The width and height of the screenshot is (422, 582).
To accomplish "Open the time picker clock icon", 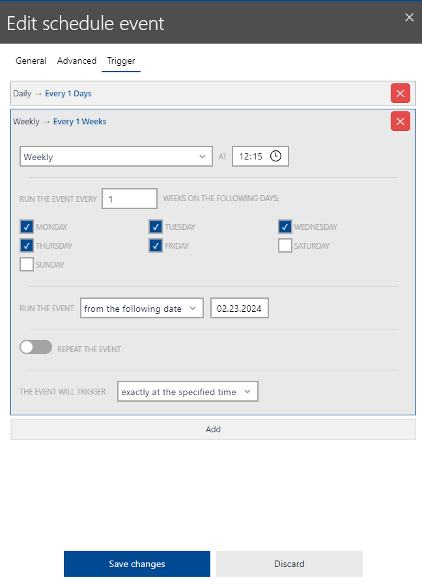I will (x=275, y=156).
